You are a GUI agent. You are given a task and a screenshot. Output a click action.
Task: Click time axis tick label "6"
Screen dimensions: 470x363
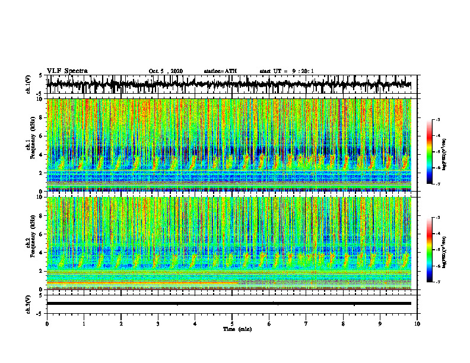tap(269, 324)
